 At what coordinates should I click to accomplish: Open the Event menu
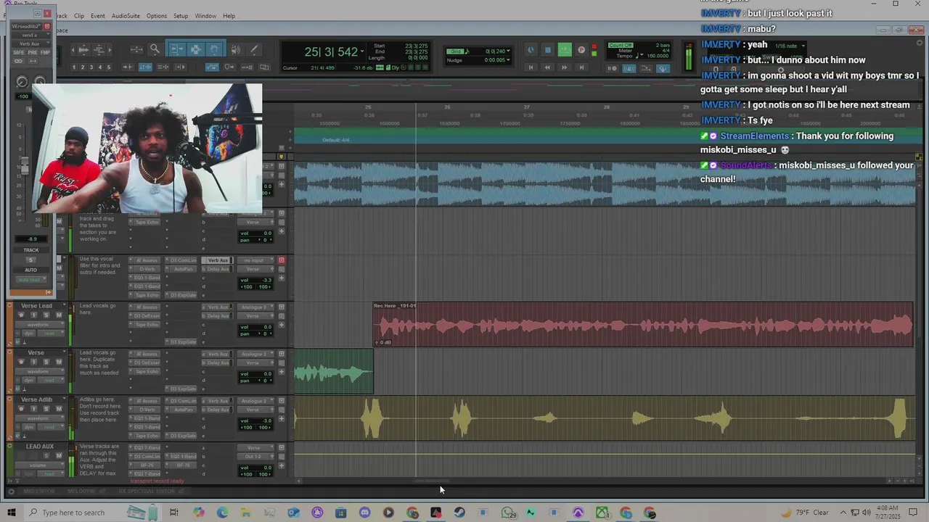[98, 16]
